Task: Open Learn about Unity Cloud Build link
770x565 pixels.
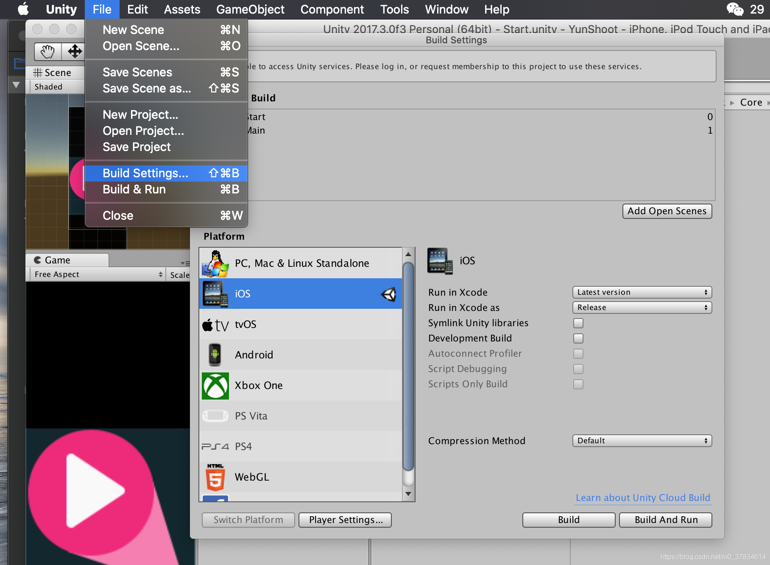Action: (643, 498)
